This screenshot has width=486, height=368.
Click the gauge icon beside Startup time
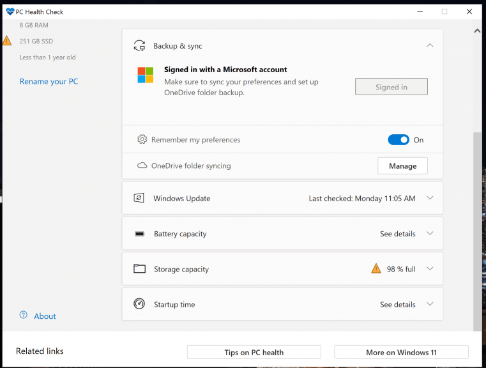(139, 304)
